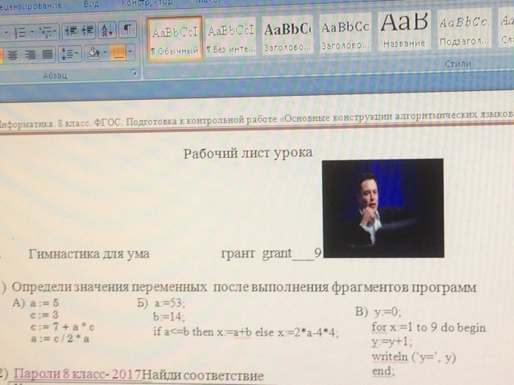The height and width of the screenshot is (385, 514).
Task: Switch to the Вид ribbon tab
Action: (92, 4)
